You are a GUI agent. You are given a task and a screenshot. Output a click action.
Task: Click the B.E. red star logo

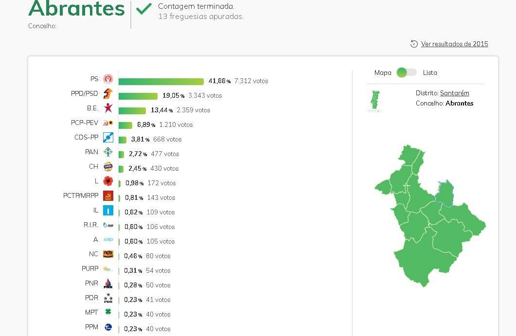pos(108,108)
